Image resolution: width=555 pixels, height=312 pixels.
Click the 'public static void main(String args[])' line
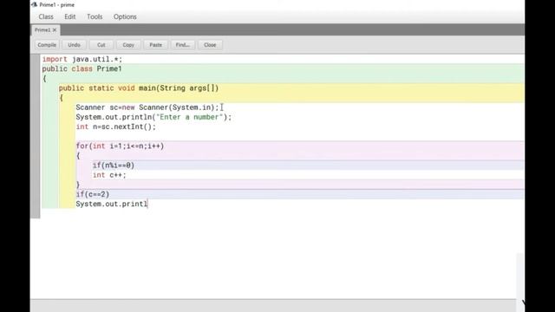(x=139, y=88)
